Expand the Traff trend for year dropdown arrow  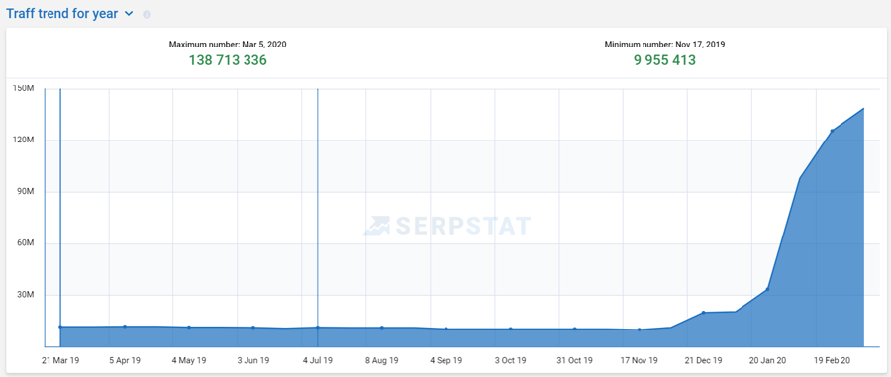click(x=129, y=14)
